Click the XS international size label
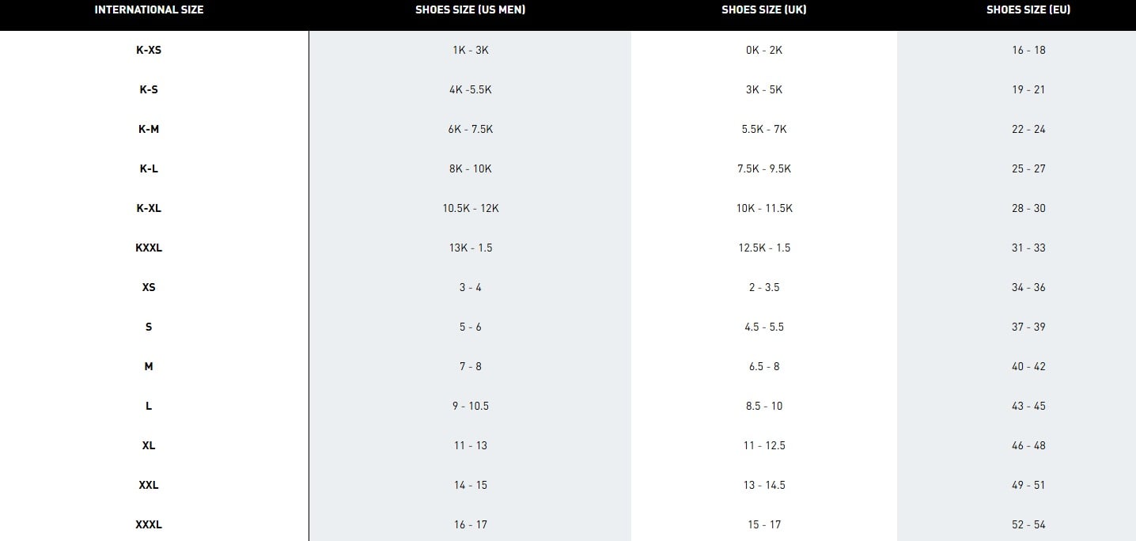Viewport: 1136px width, 541px height. point(149,287)
